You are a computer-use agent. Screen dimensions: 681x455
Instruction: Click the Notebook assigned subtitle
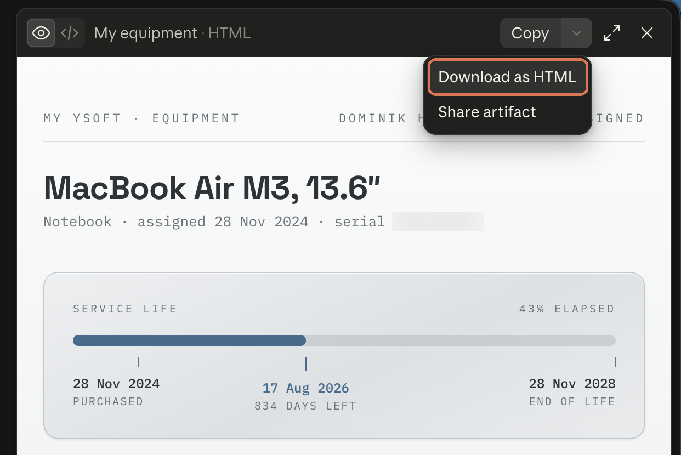point(214,221)
